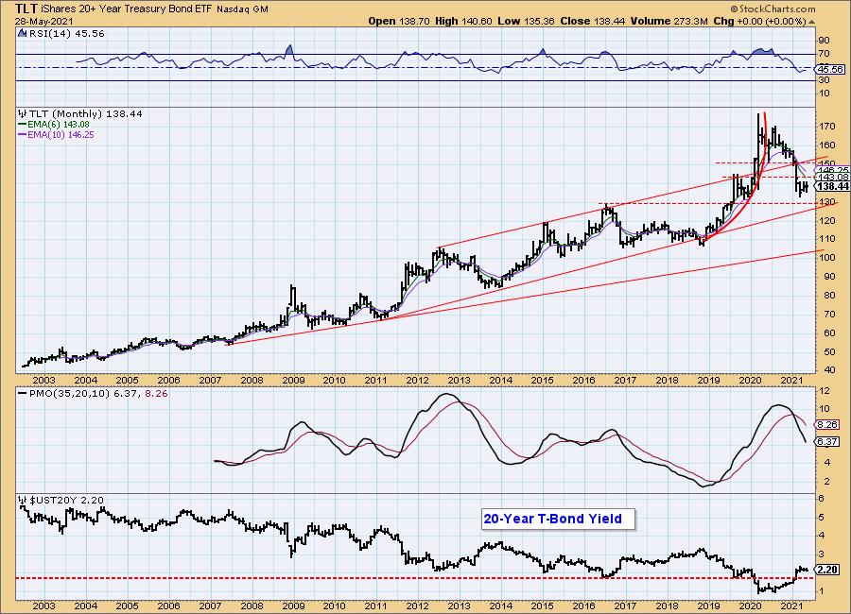Click the 2003 year label under the yield panel

pyautogui.click(x=43, y=605)
